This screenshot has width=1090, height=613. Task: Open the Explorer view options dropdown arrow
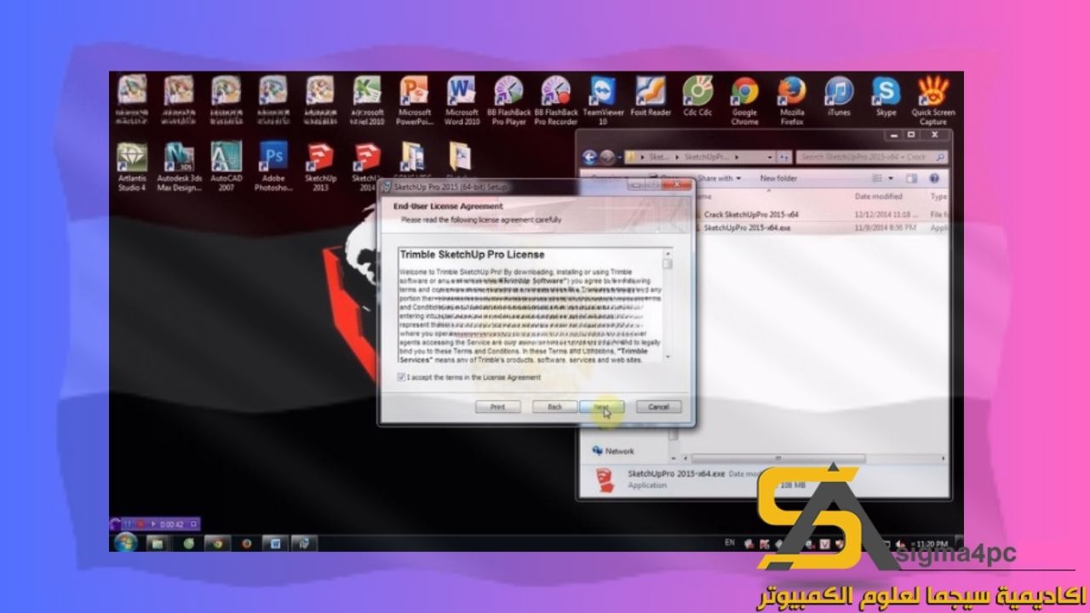tap(891, 179)
